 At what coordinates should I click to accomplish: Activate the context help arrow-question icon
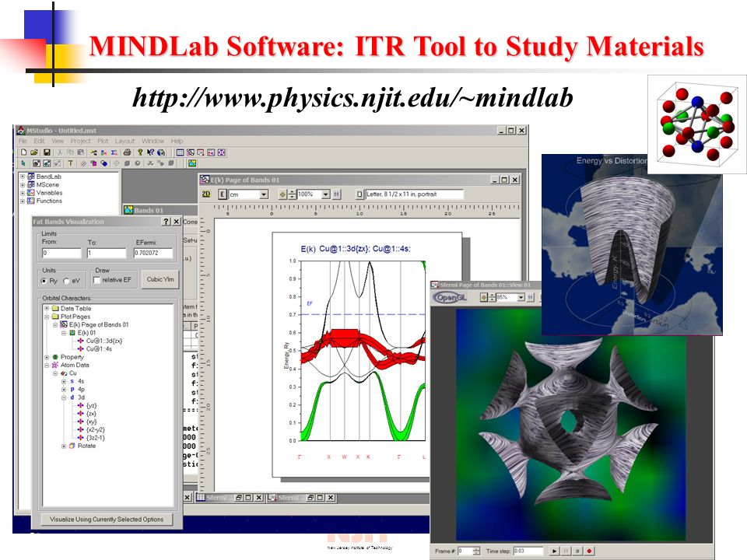coord(150,152)
